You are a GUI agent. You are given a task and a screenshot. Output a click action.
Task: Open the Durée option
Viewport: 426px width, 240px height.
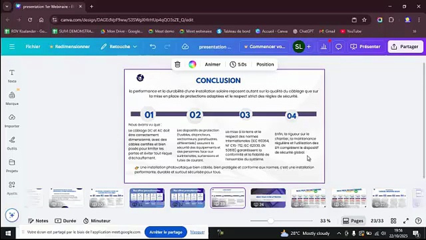pyautogui.click(x=66, y=221)
